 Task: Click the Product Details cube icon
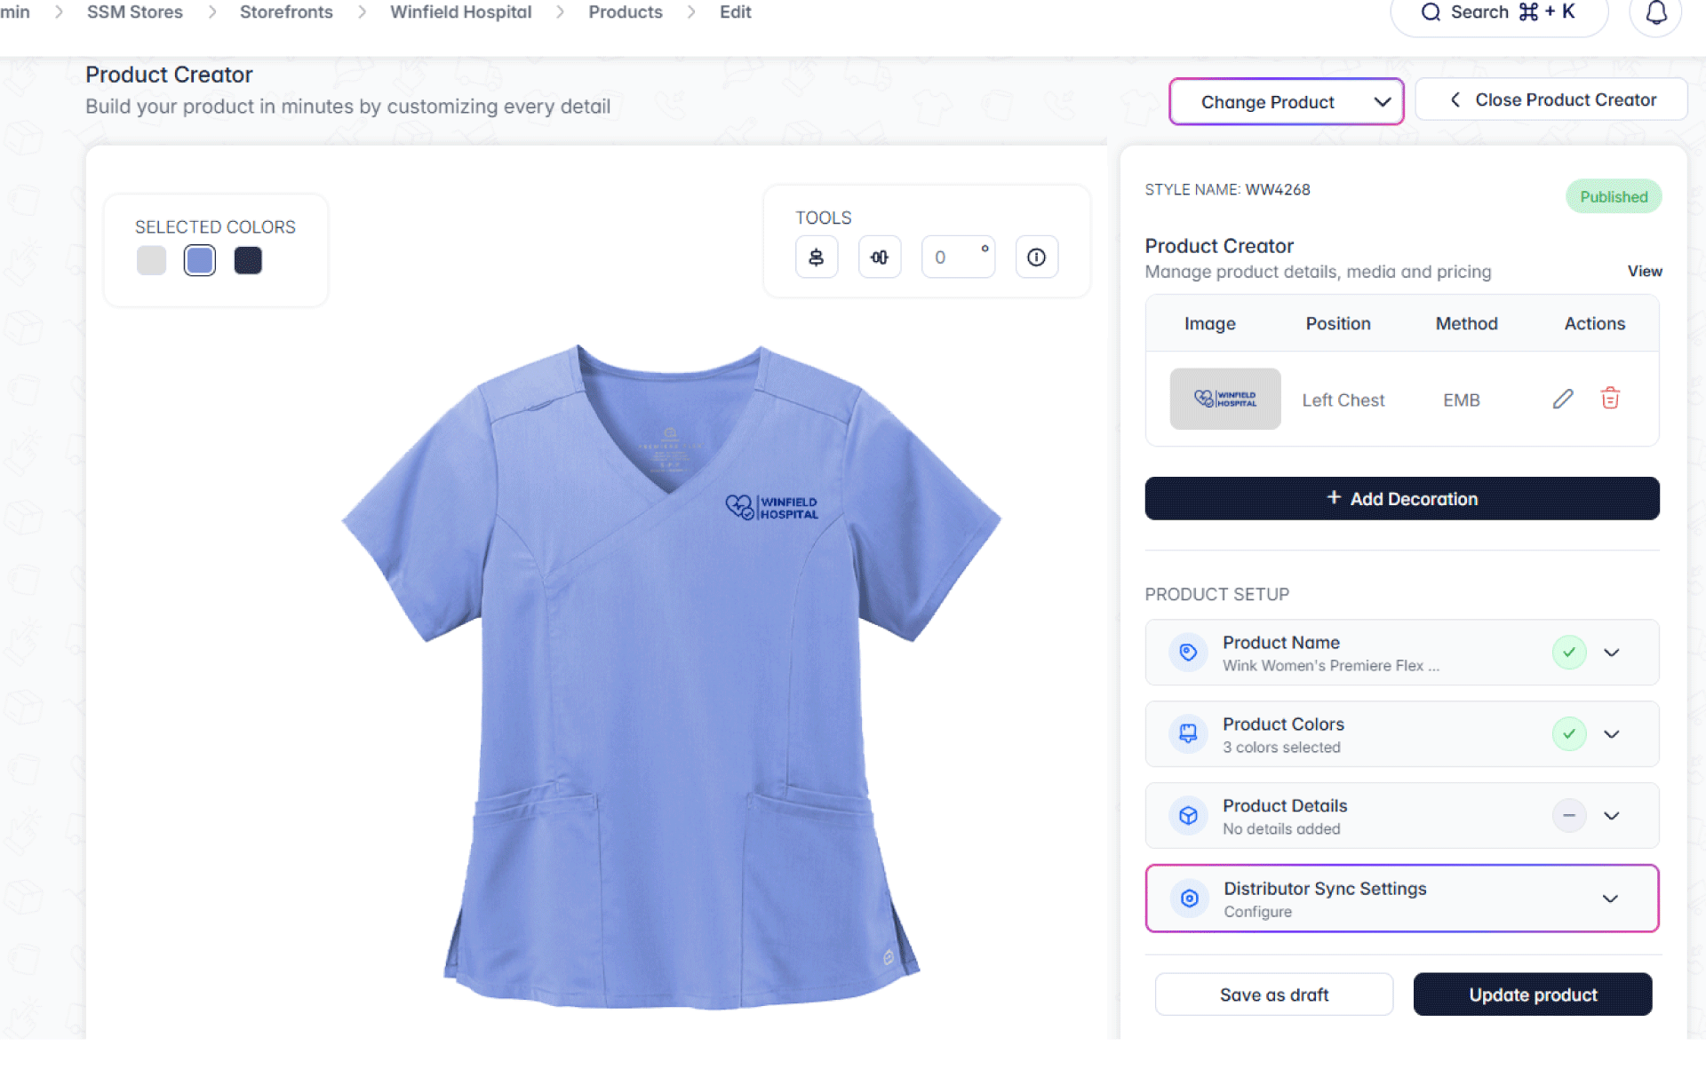click(1188, 816)
